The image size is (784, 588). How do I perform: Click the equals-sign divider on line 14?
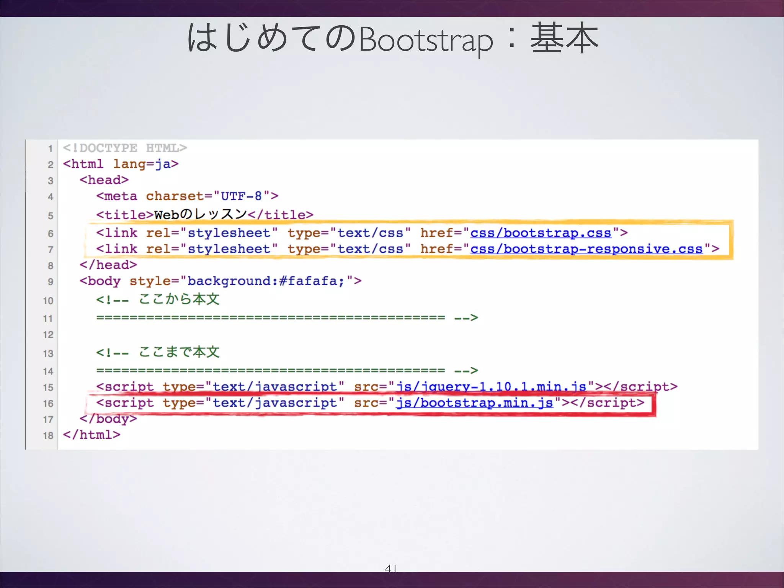[271, 371]
